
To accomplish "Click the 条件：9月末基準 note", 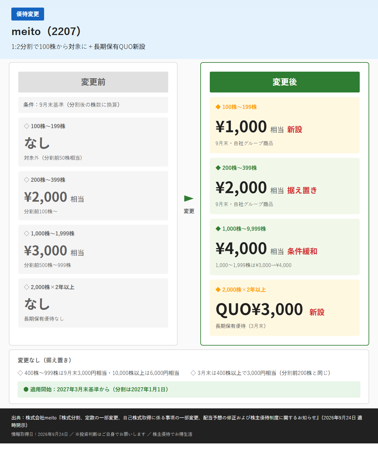I will click(93, 105).
